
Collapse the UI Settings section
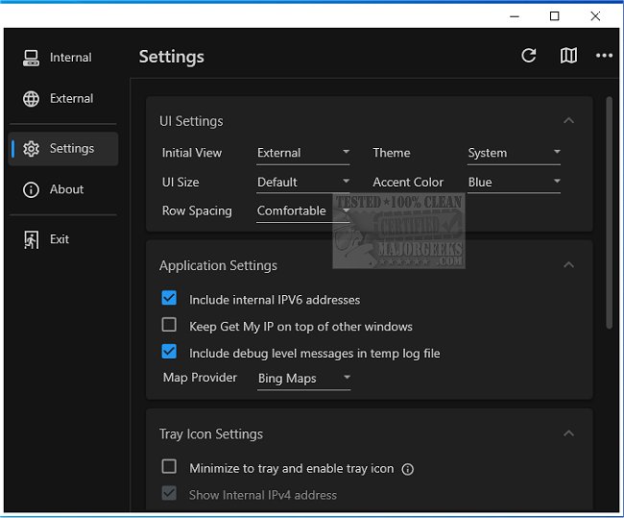click(568, 121)
